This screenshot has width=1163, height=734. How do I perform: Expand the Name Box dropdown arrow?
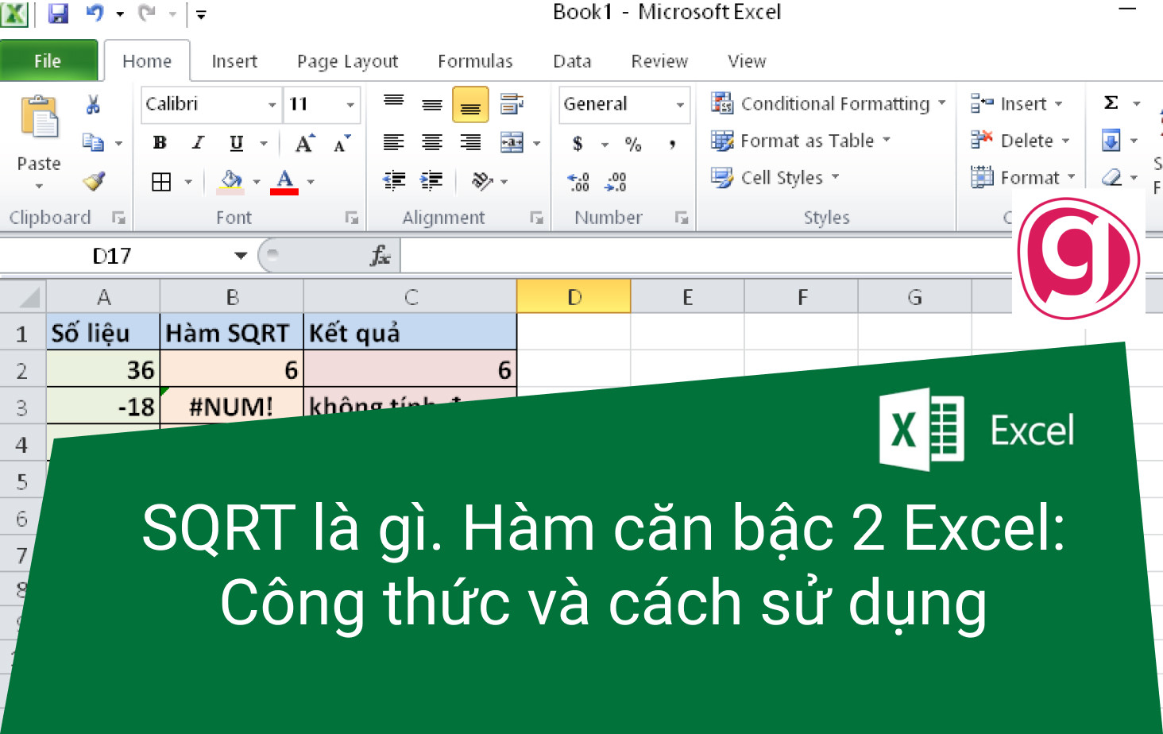tap(241, 256)
